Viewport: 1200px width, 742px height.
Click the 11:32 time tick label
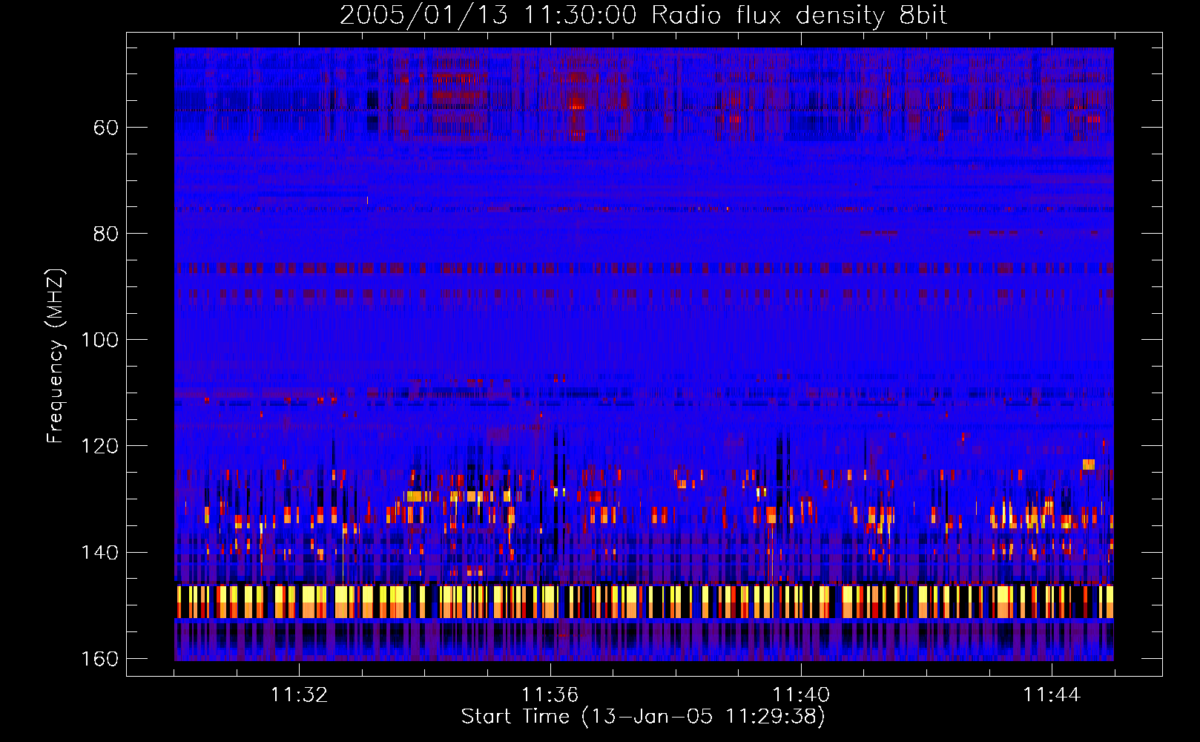pyautogui.click(x=299, y=695)
